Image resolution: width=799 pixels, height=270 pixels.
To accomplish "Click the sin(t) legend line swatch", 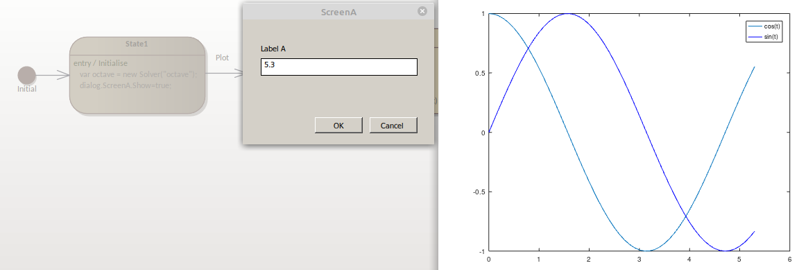I will 755,37.
